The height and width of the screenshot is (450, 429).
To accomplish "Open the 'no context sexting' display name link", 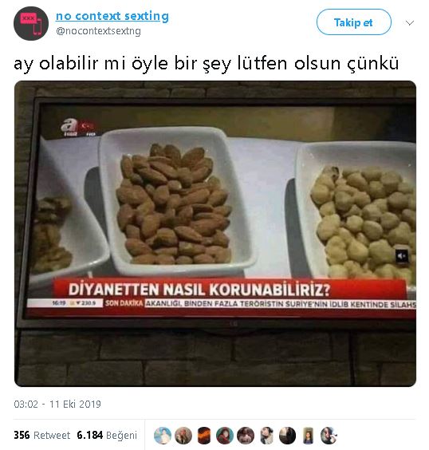I will [112, 16].
